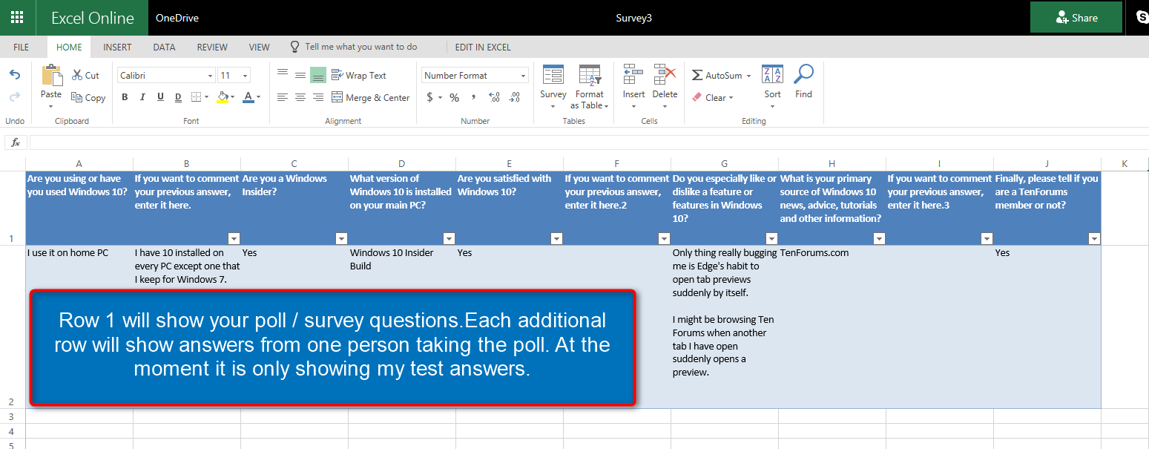Viewport: 1149px width, 449px height.
Task: Open column J filter dropdown
Action: (x=1094, y=238)
